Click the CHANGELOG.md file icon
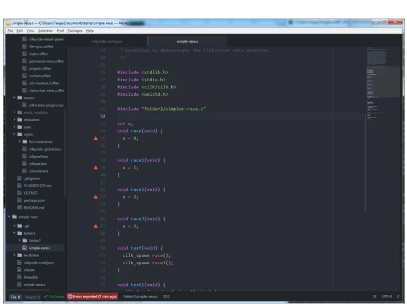The width and height of the screenshot is (407, 304). pyautogui.click(x=19, y=185)
